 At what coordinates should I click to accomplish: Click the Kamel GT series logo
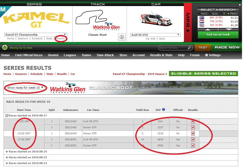[x=36, y=20]
